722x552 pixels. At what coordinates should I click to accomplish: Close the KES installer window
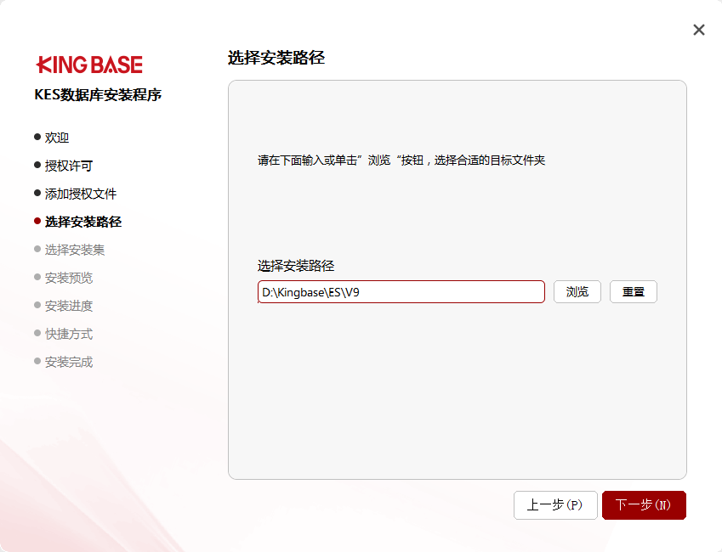click(x=698, y=30)
